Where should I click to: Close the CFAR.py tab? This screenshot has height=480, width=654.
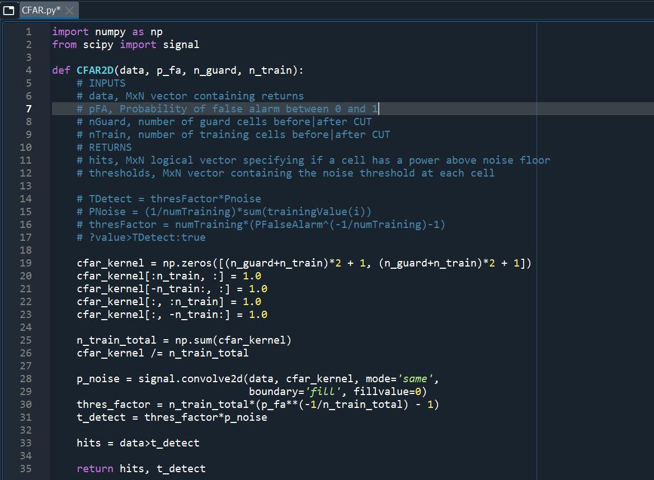point(69,9)
